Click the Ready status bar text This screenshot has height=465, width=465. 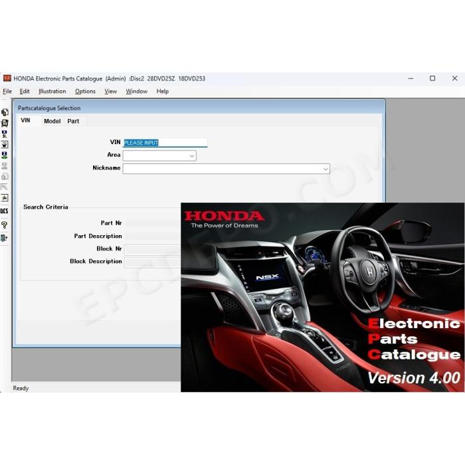[21, 388]
